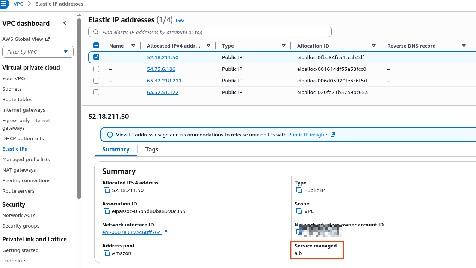Image resolution: width=476 pixels, height=268 pixels.
Task: Copy the Allocated IPv4 address value
Action: tap(107, 190)
